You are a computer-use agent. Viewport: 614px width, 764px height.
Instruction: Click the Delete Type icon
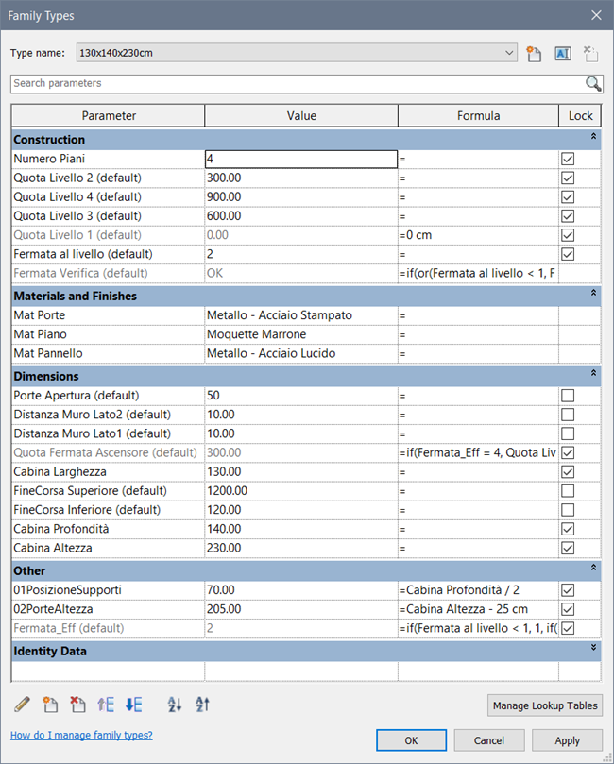pos(591,54)
